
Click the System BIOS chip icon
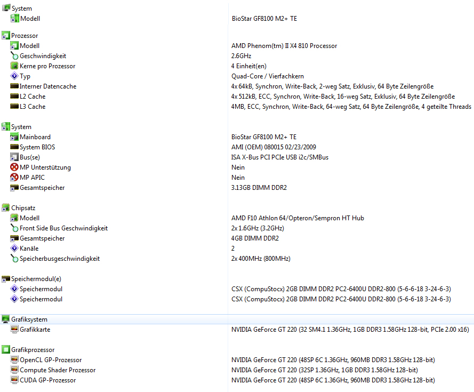(14, 147)
